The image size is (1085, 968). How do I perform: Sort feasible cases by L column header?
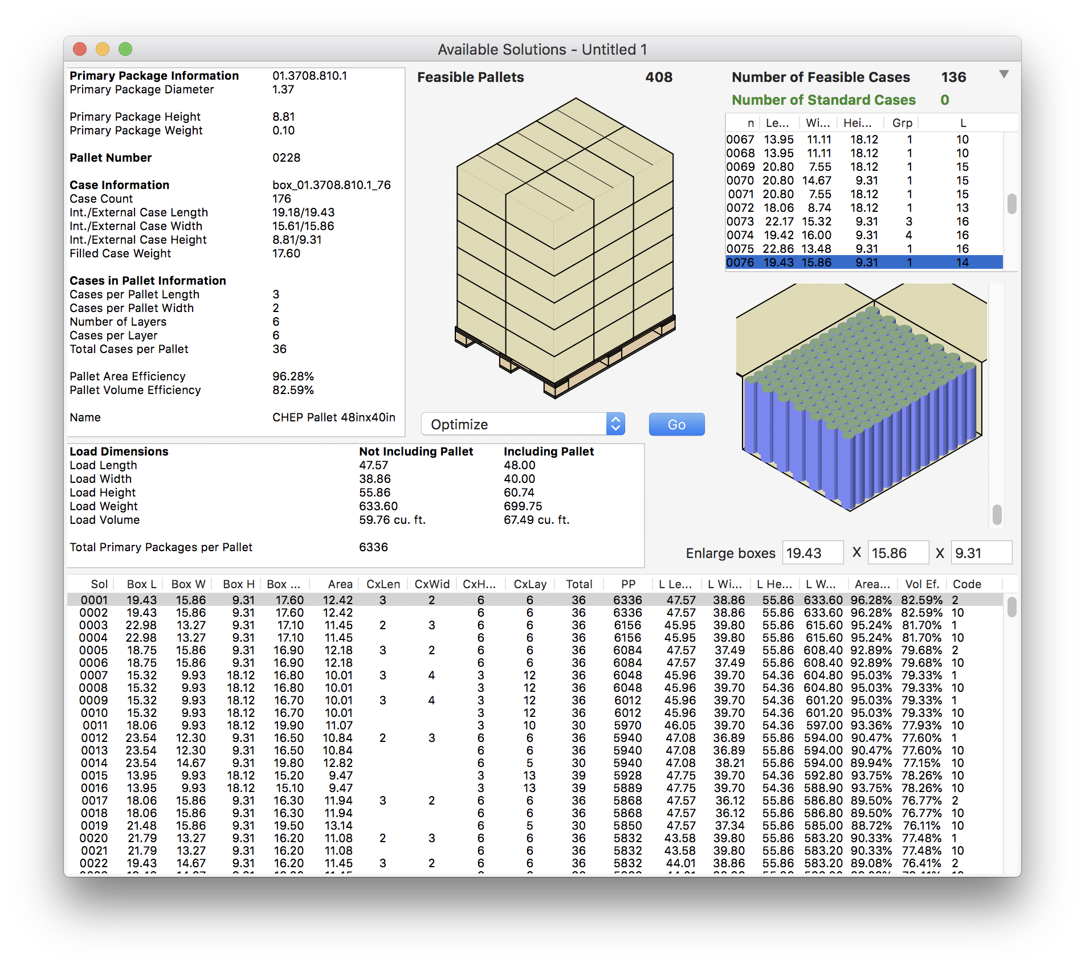962,123
